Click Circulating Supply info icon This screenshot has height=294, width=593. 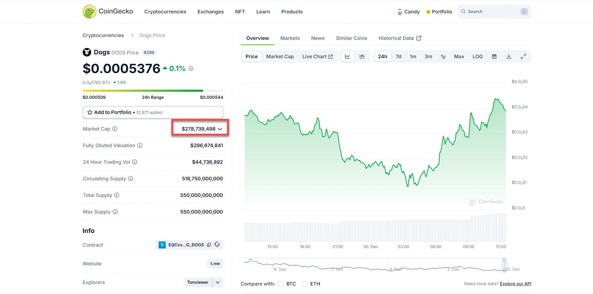131,179
